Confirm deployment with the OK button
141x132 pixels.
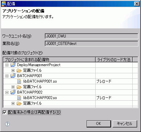click(x=99, y=124)
